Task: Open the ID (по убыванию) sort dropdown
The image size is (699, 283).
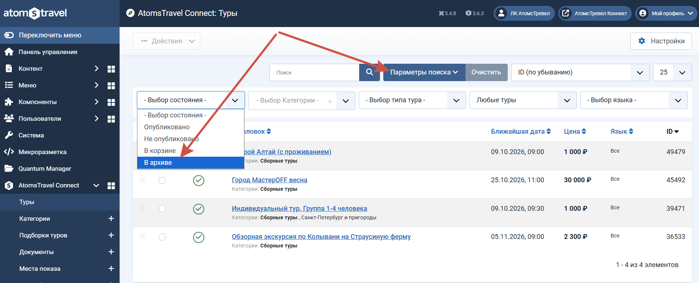Action: tap(580, 72)
